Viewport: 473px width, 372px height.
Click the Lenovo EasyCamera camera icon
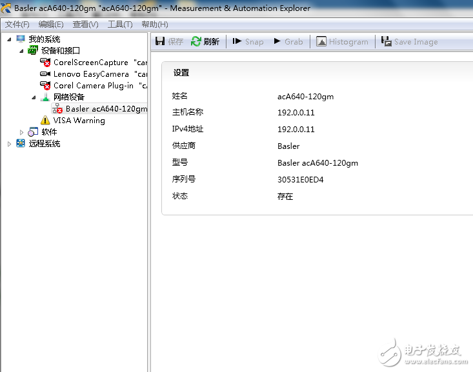(x=45, y=74)
